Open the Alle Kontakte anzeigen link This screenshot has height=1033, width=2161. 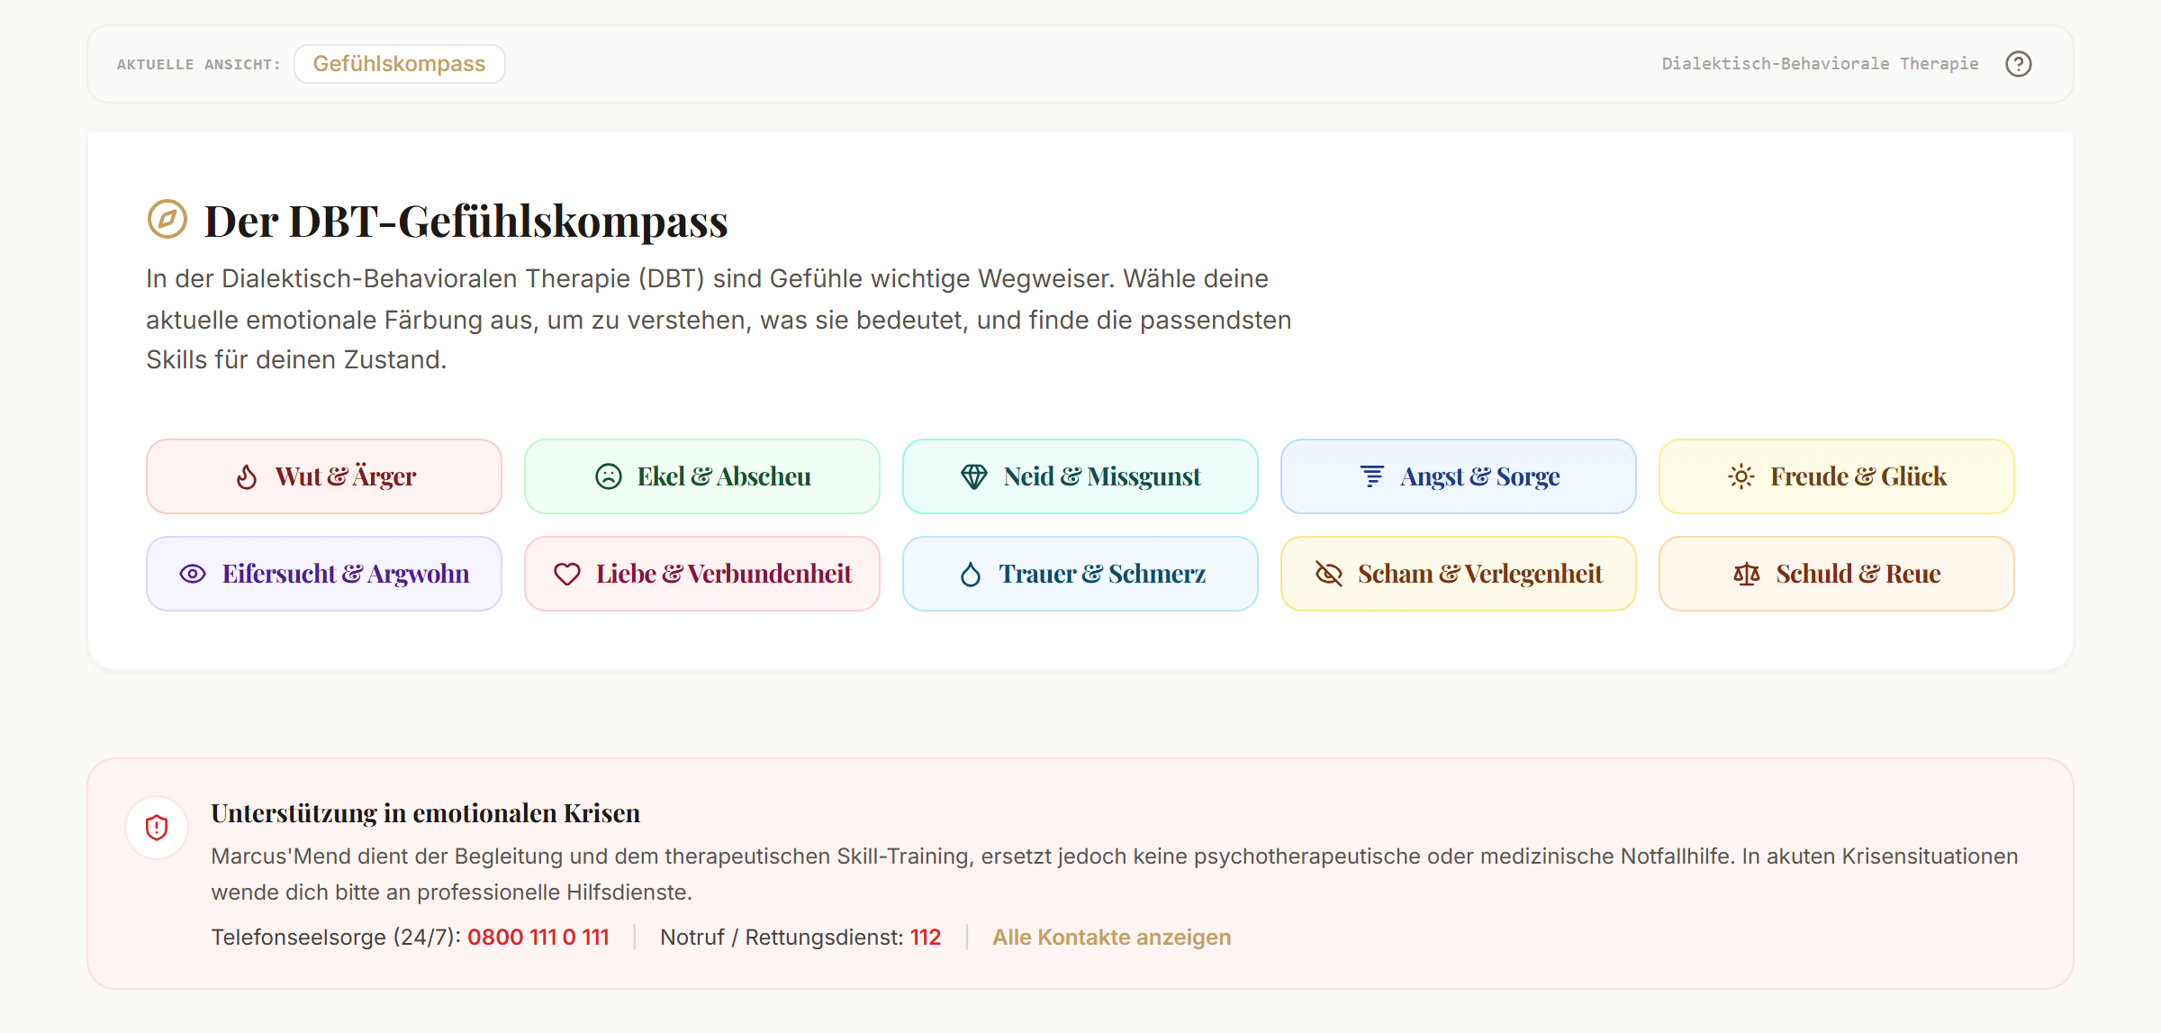coord(1111,938)
